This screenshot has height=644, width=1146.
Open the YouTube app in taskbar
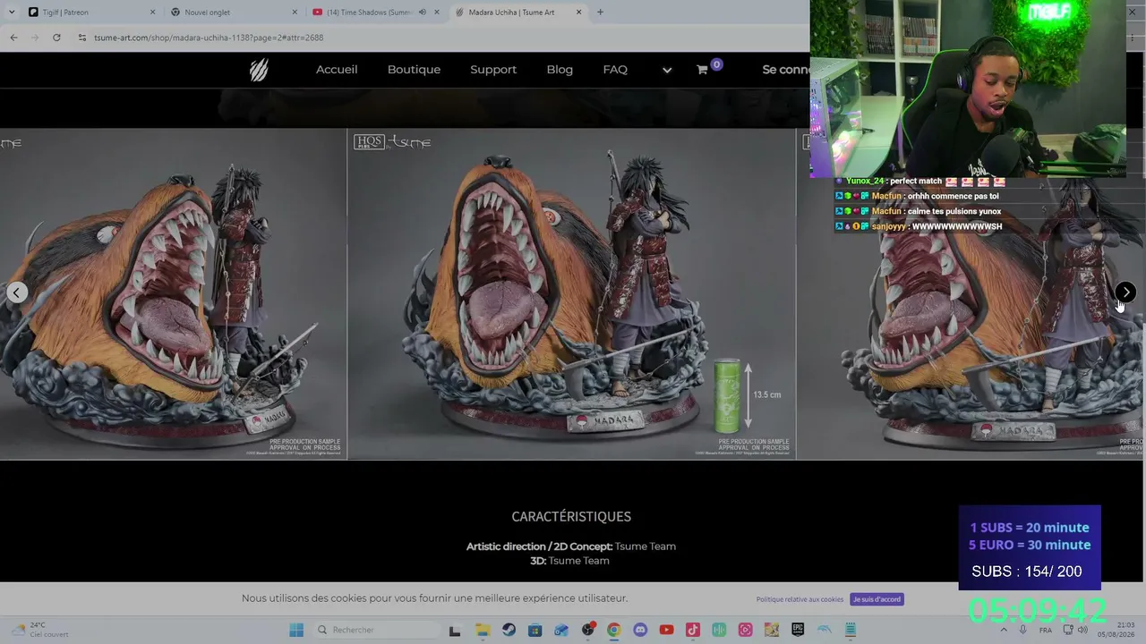pos(666,630)
